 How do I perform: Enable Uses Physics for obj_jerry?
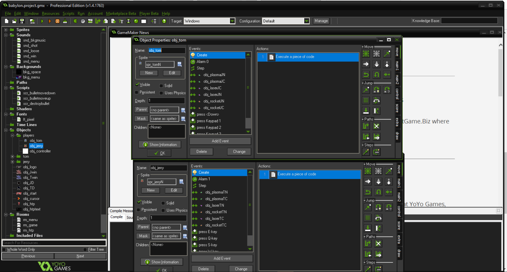(163, 210)
